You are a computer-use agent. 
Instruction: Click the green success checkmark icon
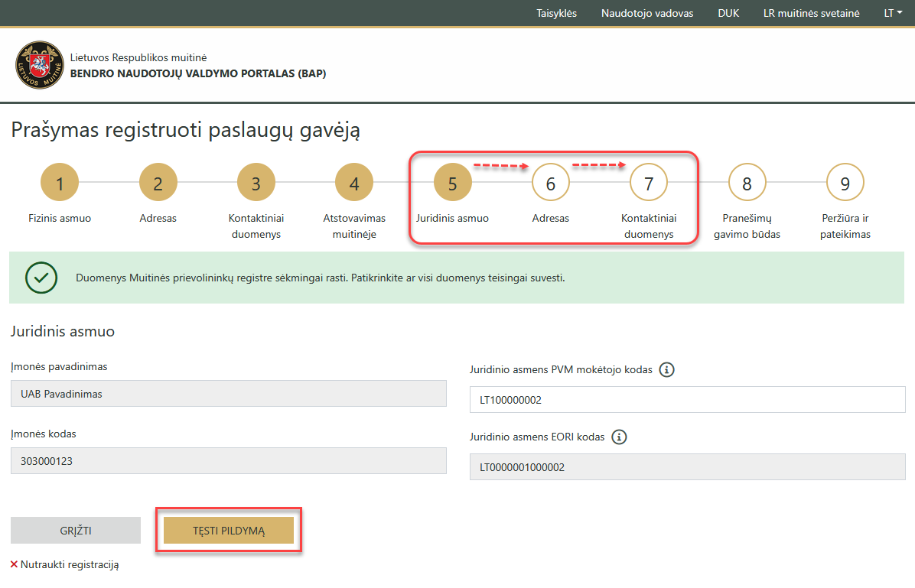[41, 278]
